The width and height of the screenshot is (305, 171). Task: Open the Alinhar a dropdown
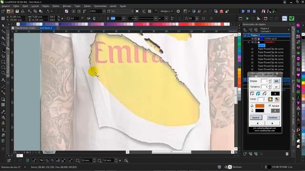[x=166, y=11]
